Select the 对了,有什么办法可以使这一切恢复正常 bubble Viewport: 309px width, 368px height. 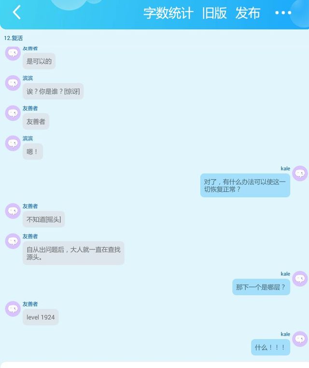(245, 185)
